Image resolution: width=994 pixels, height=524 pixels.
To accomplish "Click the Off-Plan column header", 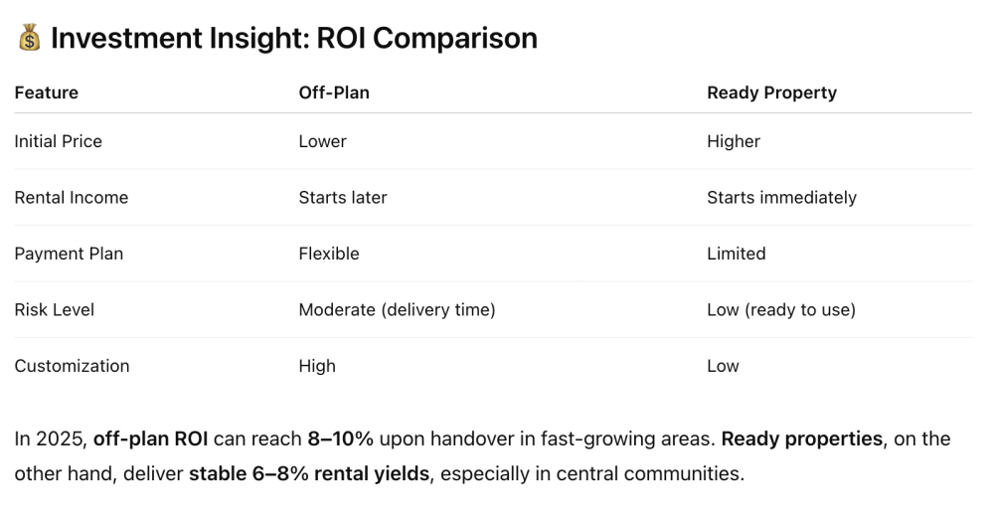I will coord(334,92).
